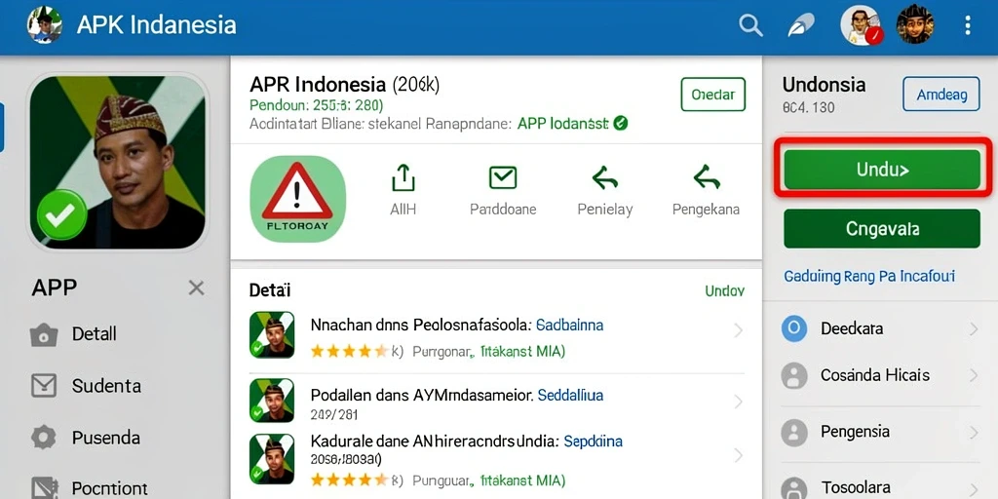Click the APP Iodansst verified link

pos(563,124)
